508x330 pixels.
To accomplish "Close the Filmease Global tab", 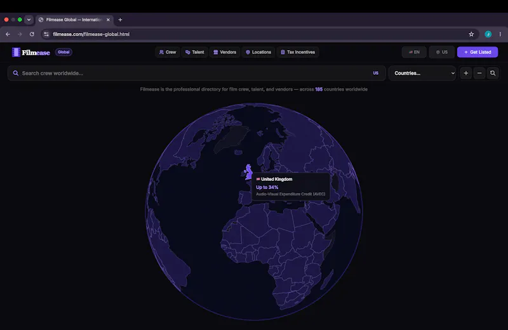I will pos(108,20).
